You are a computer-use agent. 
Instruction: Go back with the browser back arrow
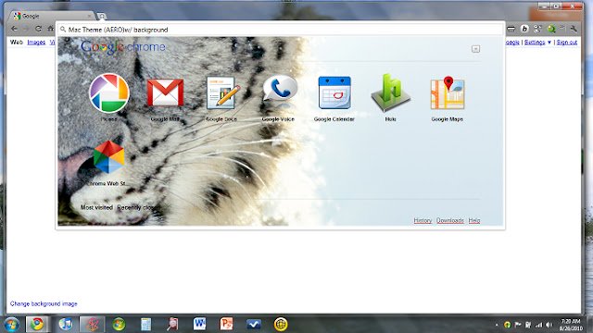tap(15, 29)
